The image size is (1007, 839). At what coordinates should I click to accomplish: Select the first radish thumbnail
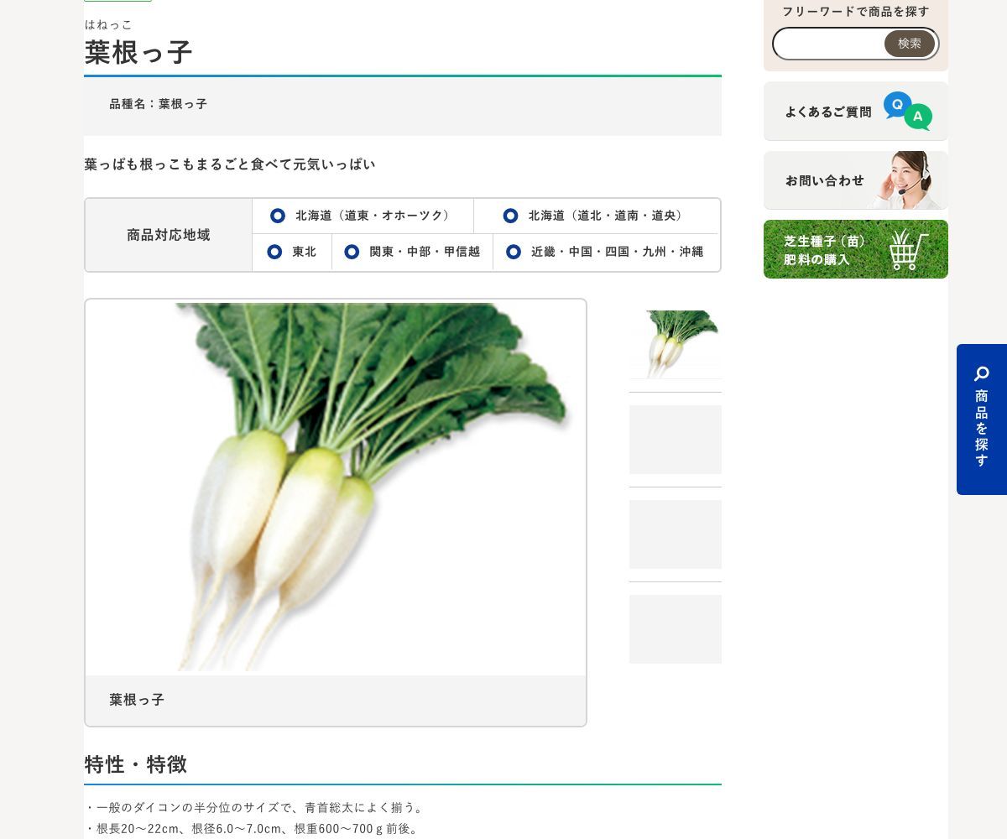pos(675,344)
